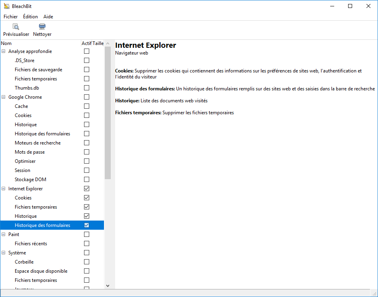Enable the Chrome Cache checkbox

point(86,106)
